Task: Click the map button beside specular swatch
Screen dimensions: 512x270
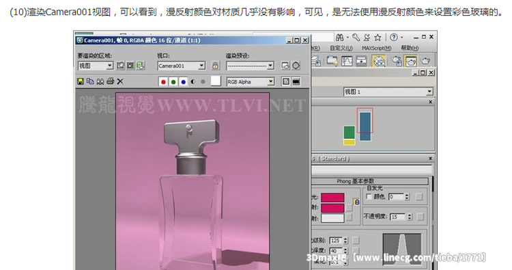Action: [x=350, y=217]
